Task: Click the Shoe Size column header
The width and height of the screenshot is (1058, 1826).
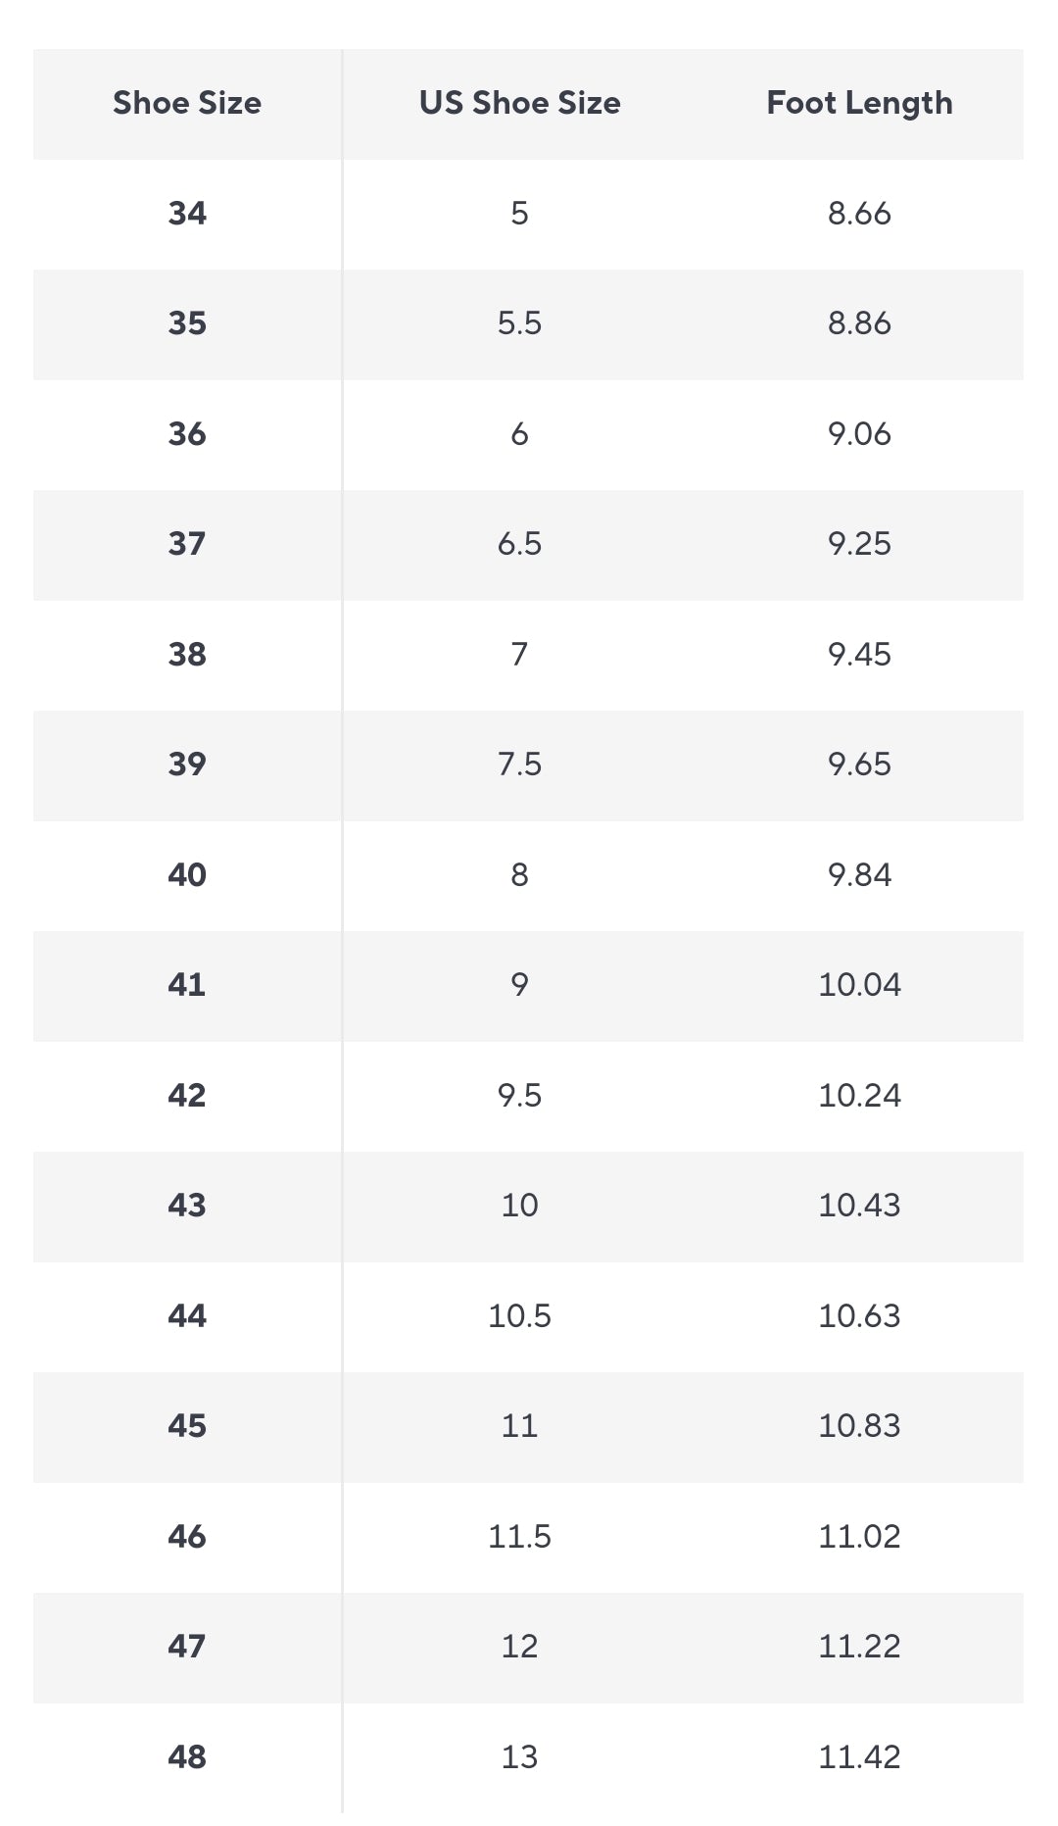Action: (187, 103)
